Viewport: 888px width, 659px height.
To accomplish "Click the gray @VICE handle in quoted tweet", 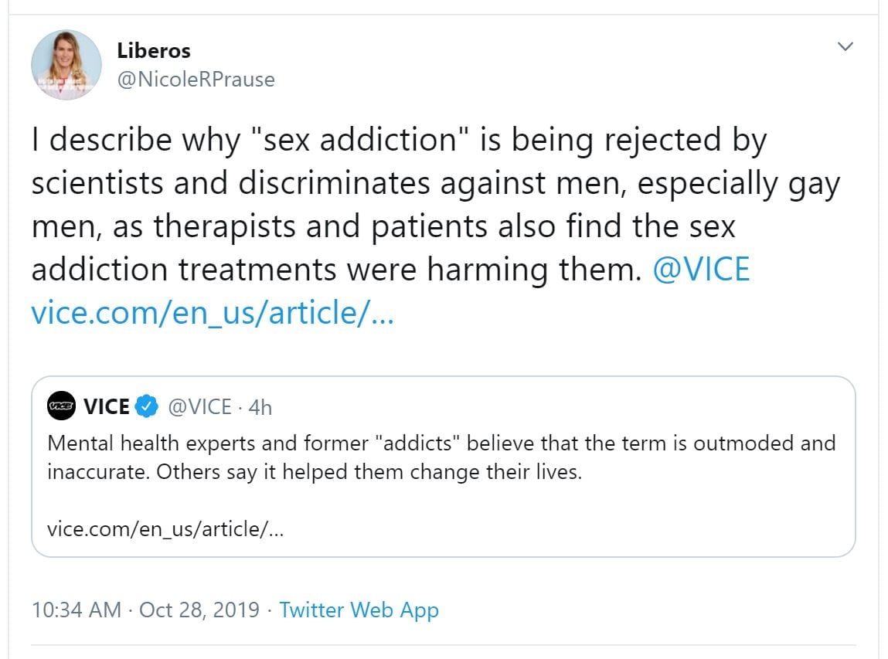I will coord(199,406).
